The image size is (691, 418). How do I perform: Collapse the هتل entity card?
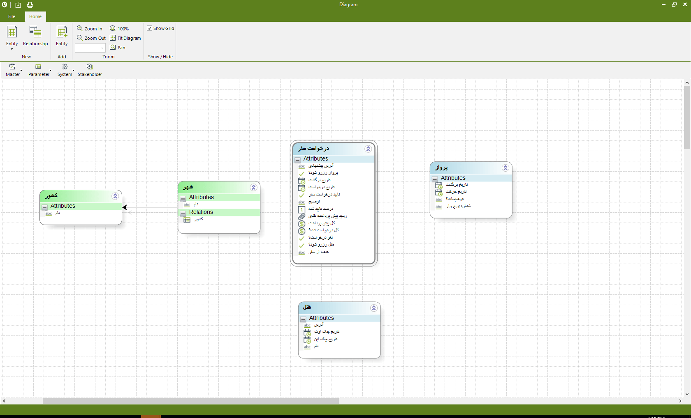pos(373,308)
